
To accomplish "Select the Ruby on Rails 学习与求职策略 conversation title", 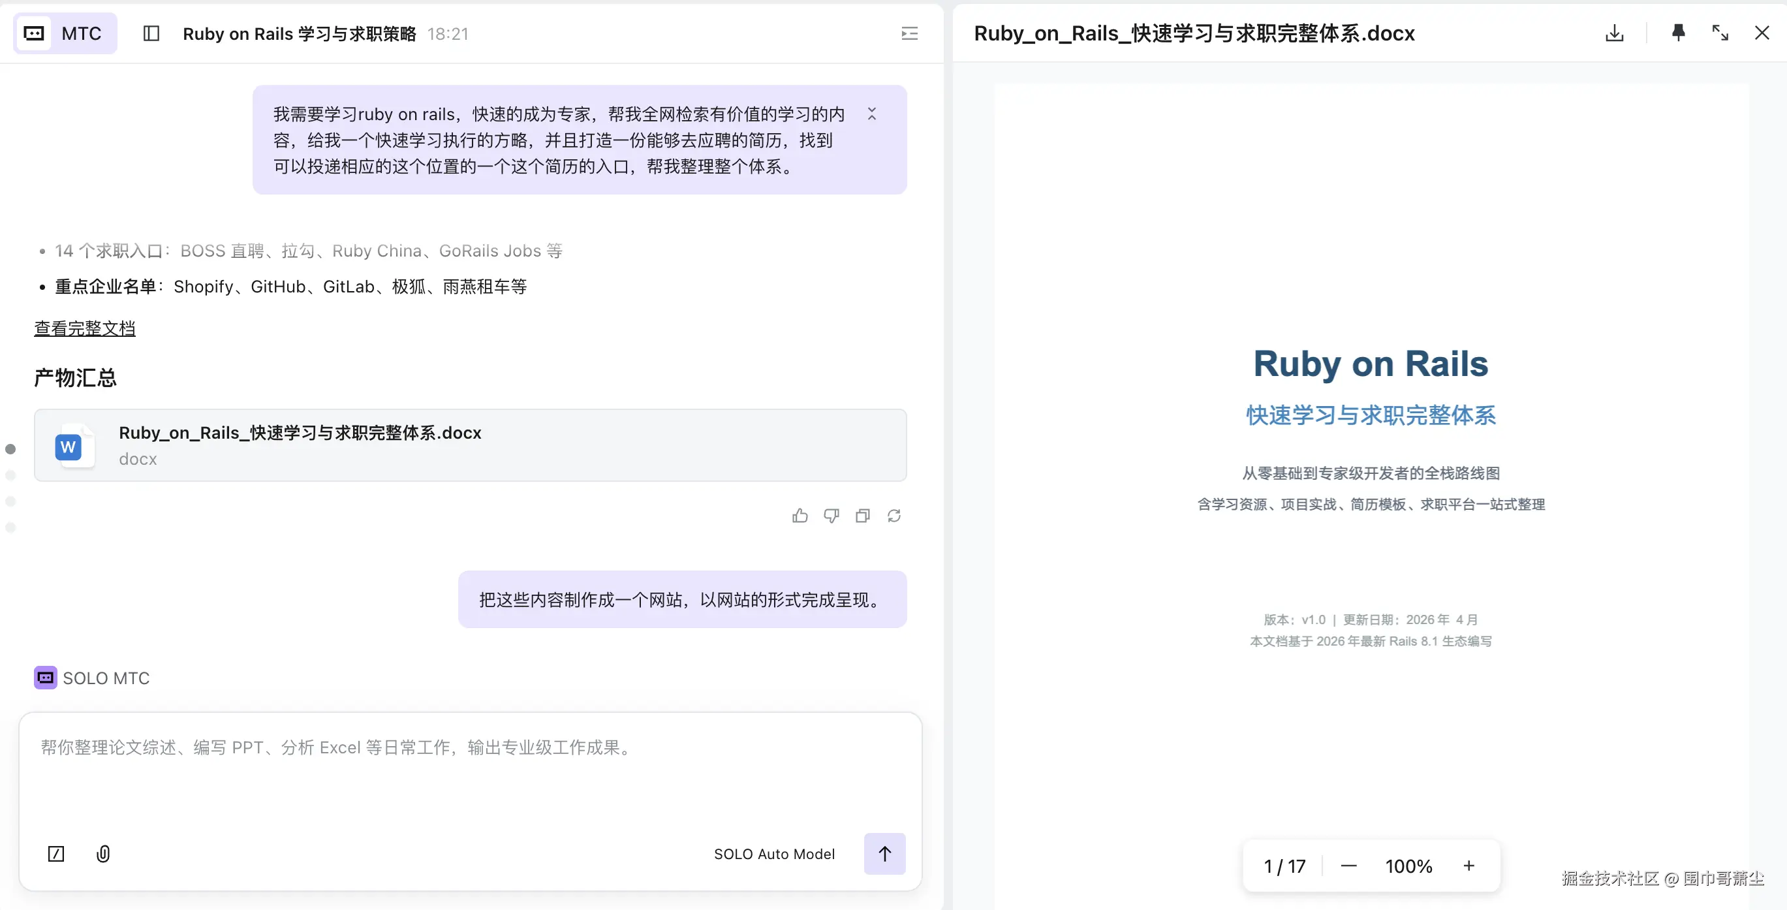I will (x=300, y=33).
